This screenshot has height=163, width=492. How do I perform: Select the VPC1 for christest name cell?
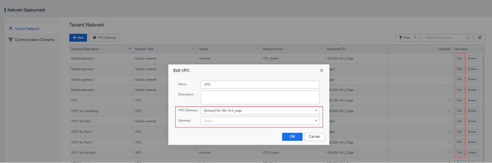tap(101, 153)
